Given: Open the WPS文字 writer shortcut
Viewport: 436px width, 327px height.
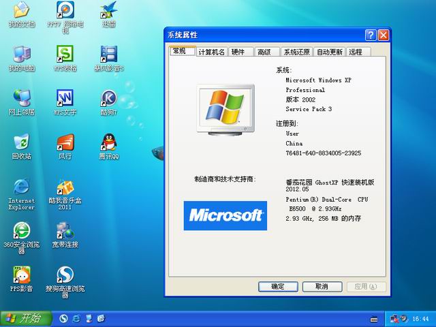Looking at the screenshot, I should 65,102.
